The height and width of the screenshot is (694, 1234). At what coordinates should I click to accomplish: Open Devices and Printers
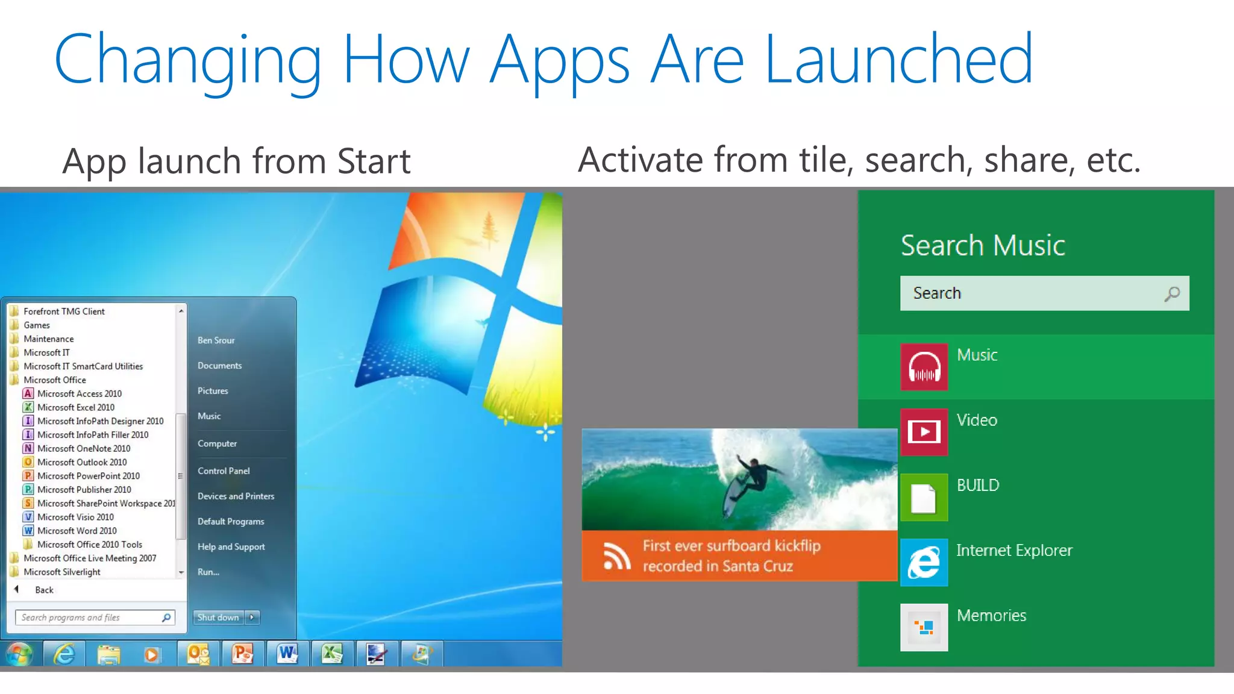coord(236,496)
